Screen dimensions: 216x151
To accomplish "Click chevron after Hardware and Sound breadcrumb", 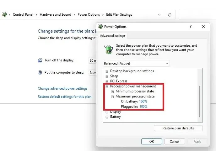I will (x=74, y=14).
